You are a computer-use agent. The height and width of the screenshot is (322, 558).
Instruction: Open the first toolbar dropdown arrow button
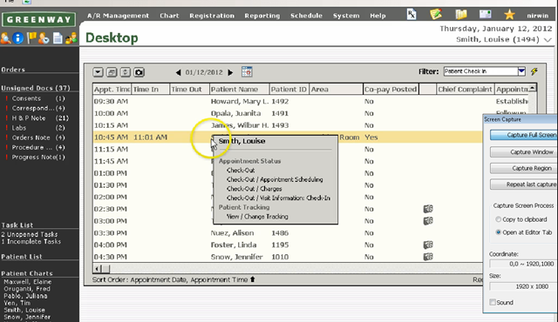point(98,72)
